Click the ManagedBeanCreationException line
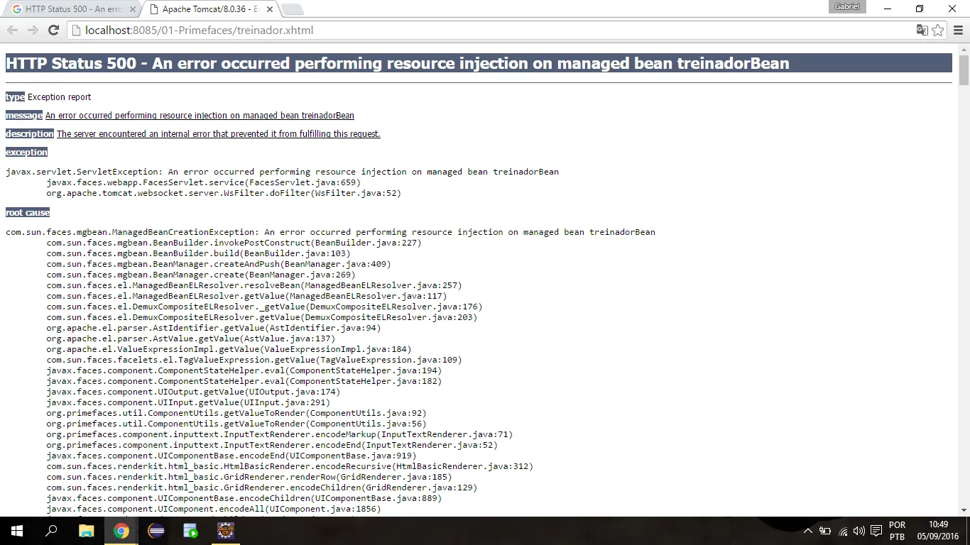 330,232
